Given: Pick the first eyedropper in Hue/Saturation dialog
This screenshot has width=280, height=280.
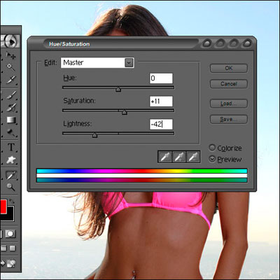Looking at the screenshot, I should click(x=164, y=157).
